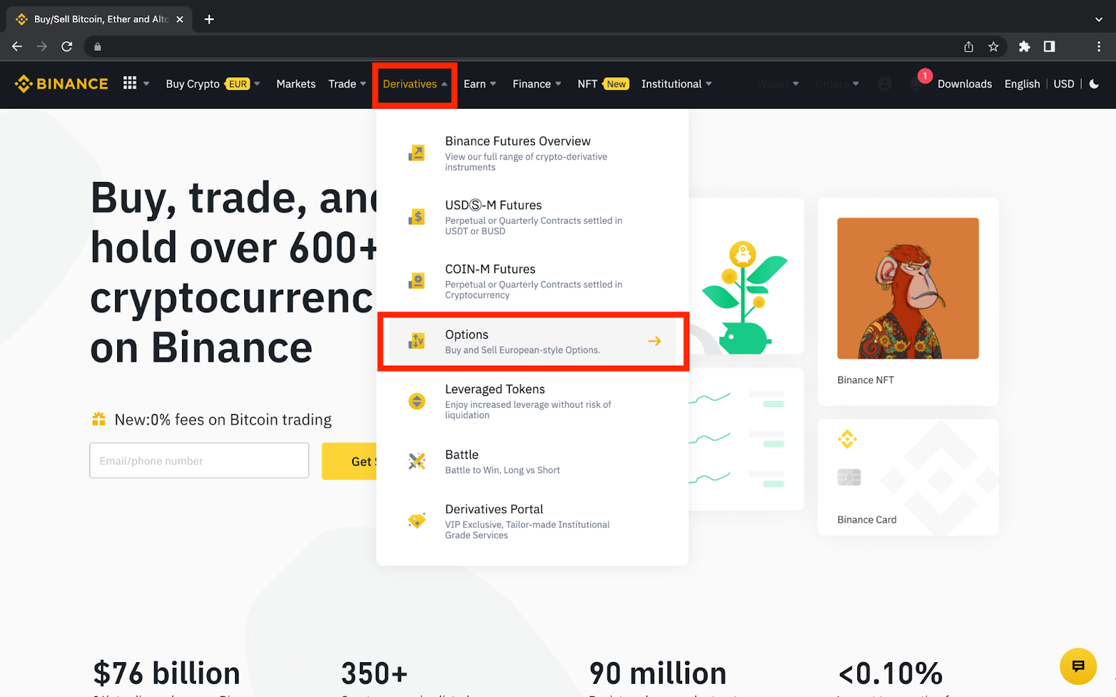Expand the Buy Crypto dropdown
The height and width of the screenshot is (697, 1116).
[212, 84]
